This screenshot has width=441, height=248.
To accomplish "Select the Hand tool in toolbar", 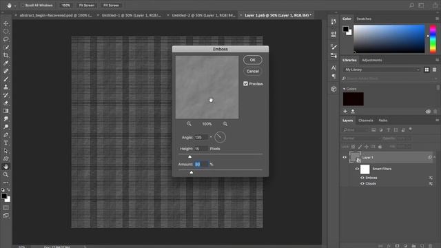I will 6,167.
